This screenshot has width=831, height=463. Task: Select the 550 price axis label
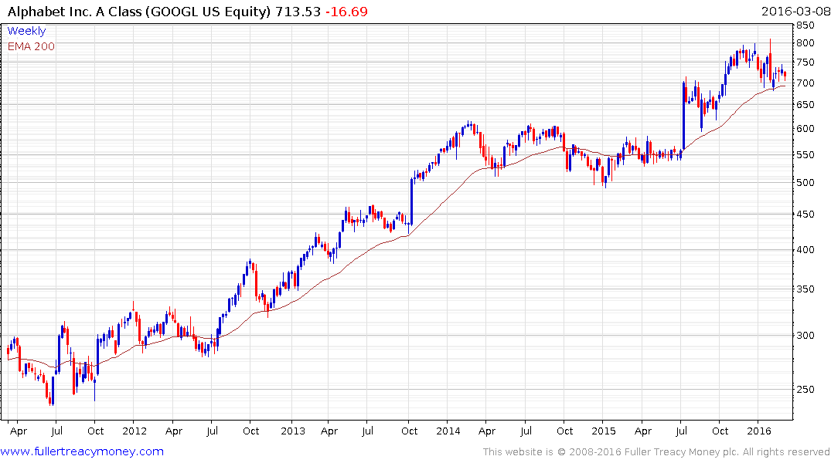click(805, 155)
